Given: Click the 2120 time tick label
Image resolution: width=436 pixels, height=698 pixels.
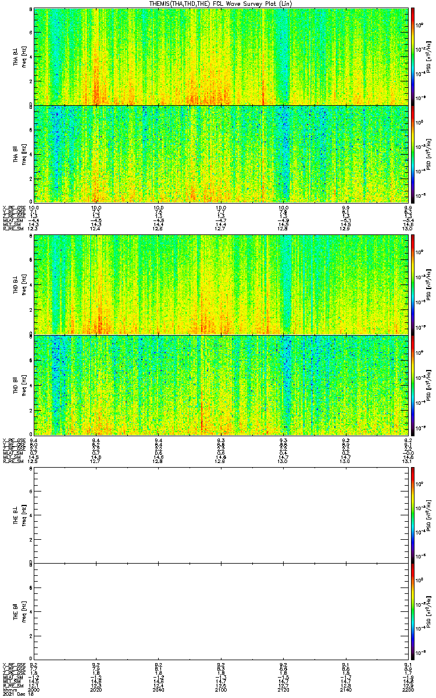Looking at the screenshot, I should pyautogui.click(x=283, y=690).
